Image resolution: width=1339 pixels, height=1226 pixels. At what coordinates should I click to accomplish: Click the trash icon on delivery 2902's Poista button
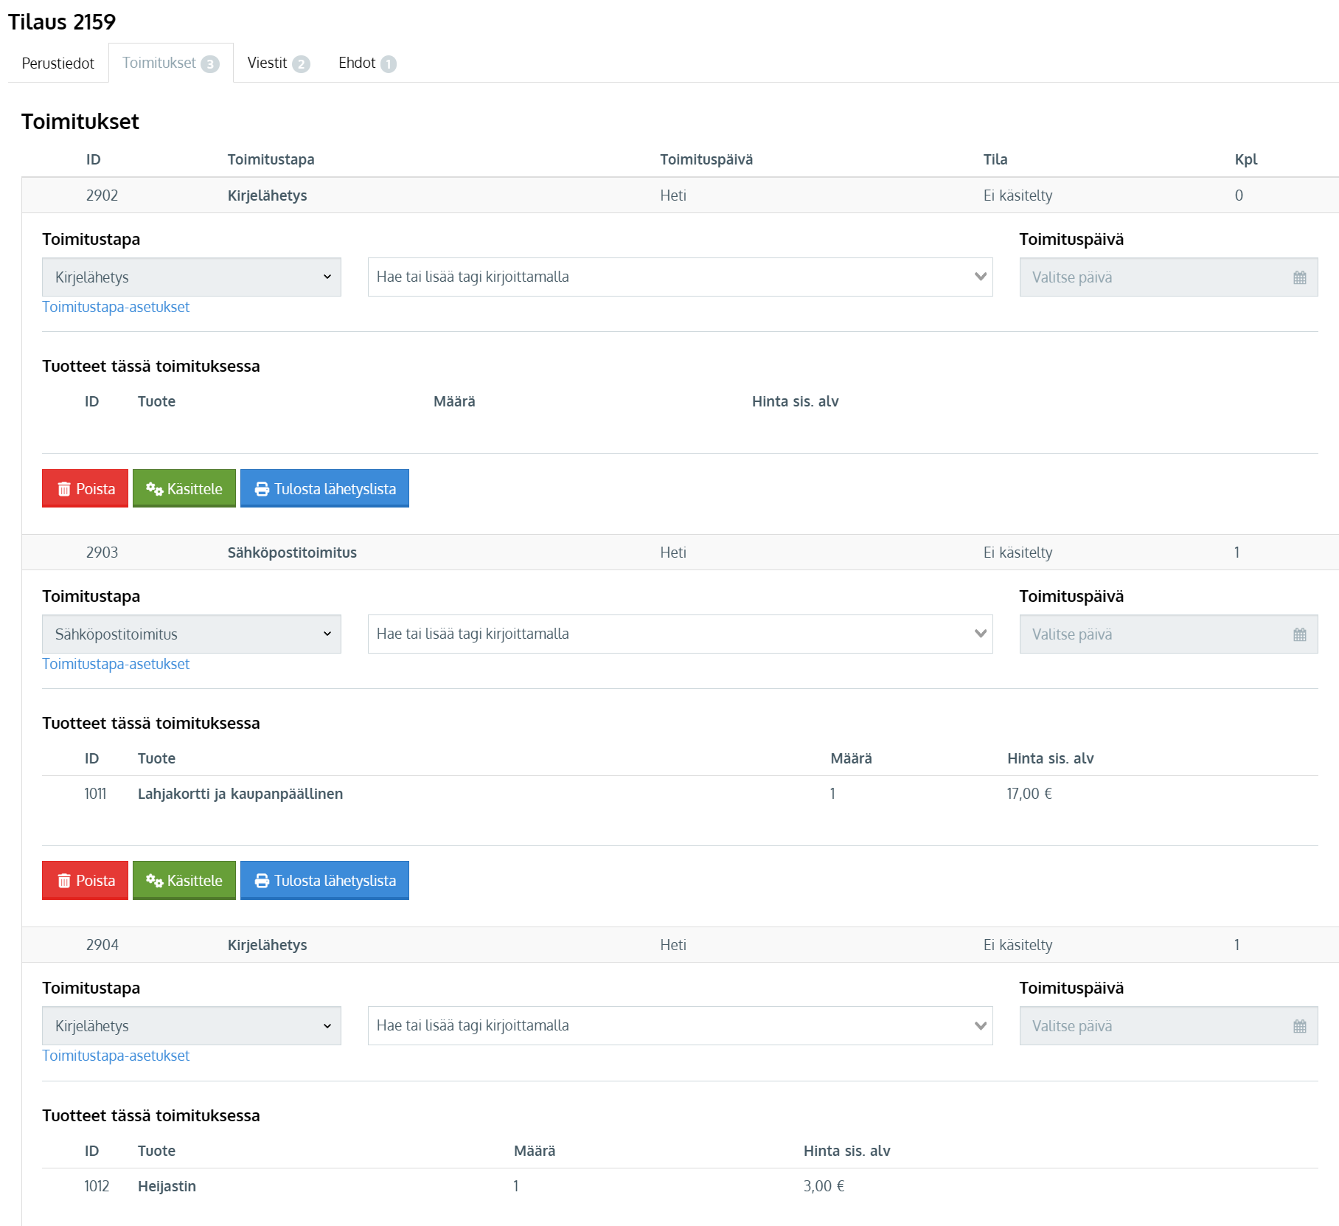[x=64, y=489]
